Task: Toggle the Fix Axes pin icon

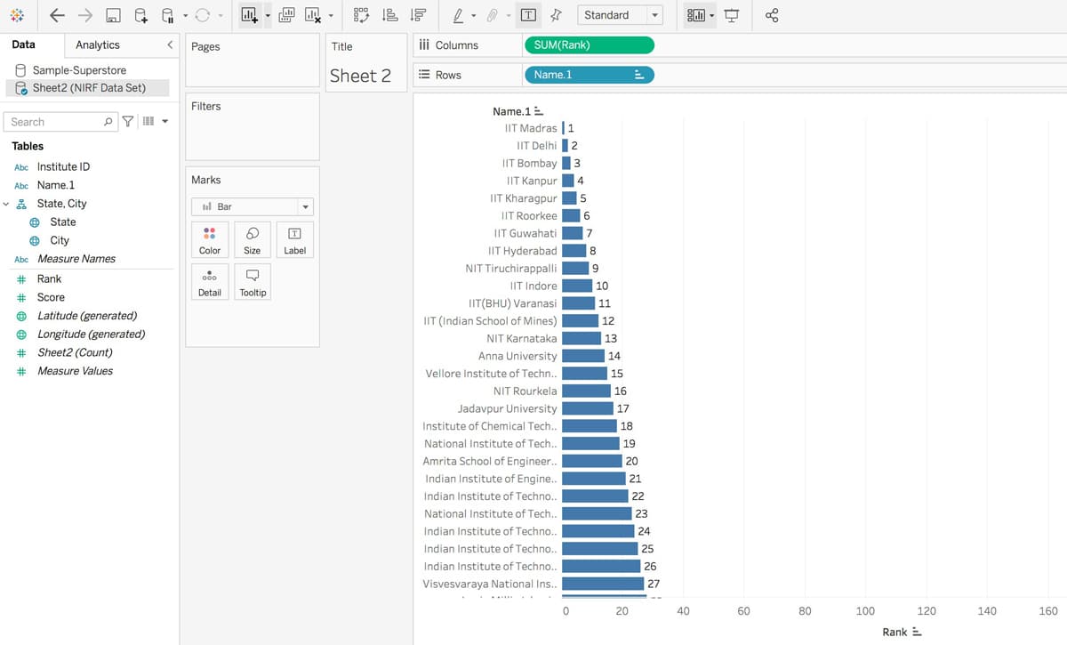Action: coord(556,15)
